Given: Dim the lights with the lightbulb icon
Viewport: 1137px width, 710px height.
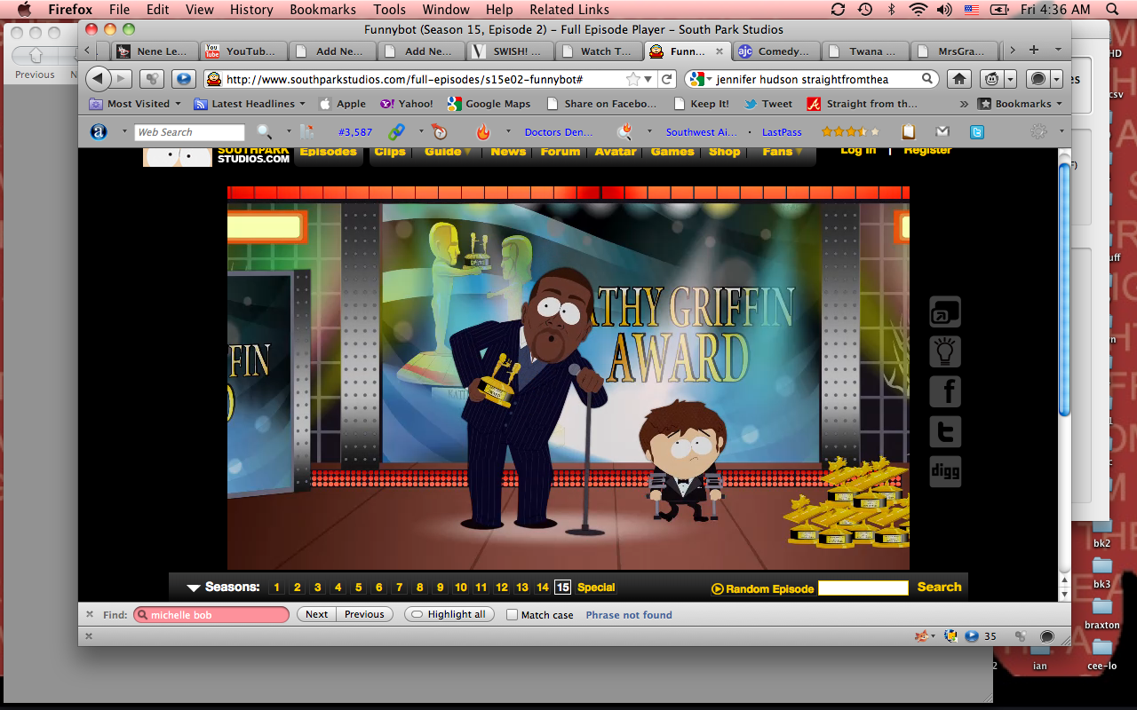Looking at the screenshot, I should [x=945, y=351].
